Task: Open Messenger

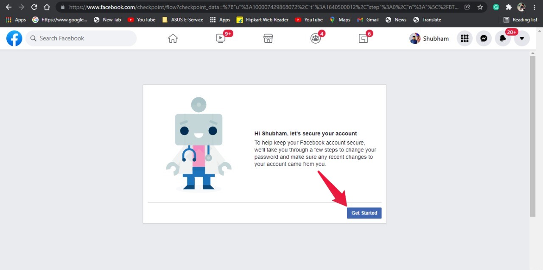Action: coord(484,39)
